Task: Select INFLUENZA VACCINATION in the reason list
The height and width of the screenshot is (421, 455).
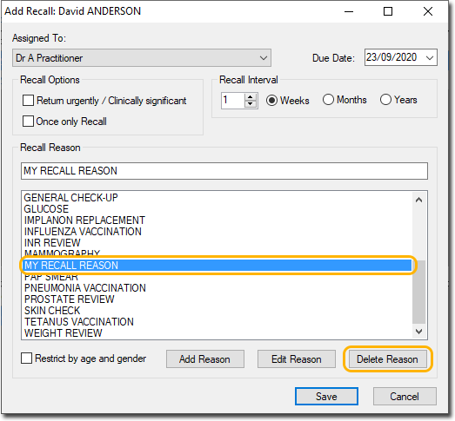Action: coord(83,232)
